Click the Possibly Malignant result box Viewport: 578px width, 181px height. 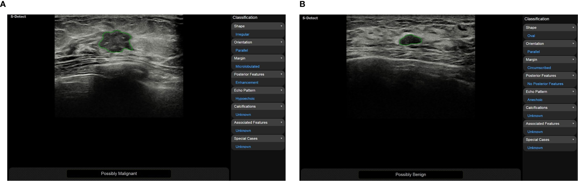coord(119,174)
